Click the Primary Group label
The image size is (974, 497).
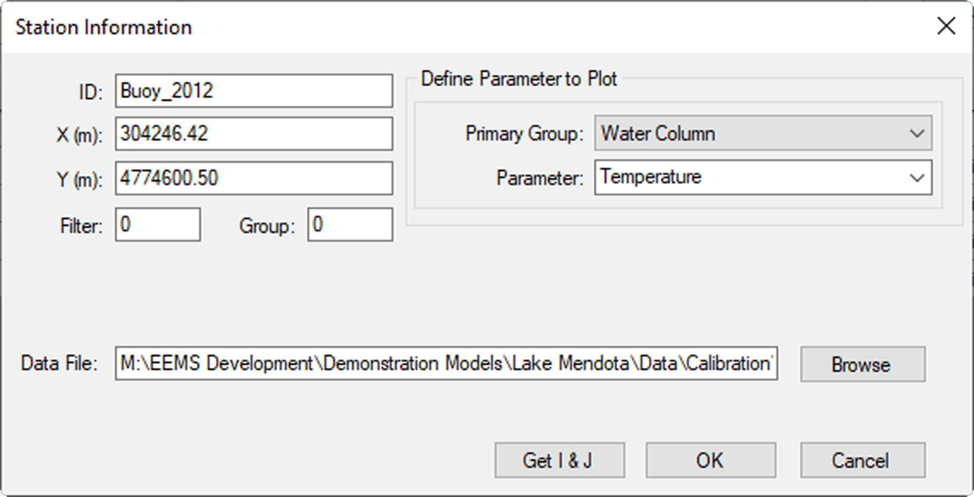pos(524,134)
